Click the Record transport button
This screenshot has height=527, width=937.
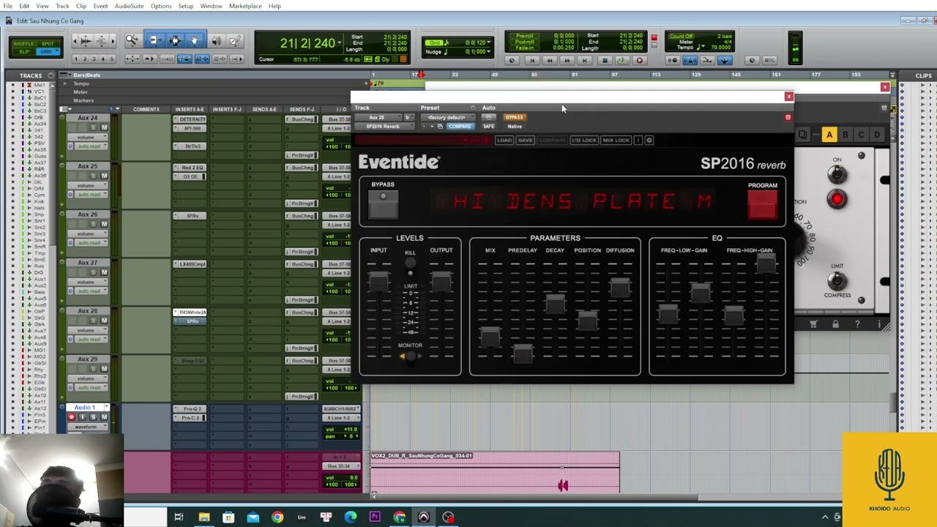tap(639, 61)
